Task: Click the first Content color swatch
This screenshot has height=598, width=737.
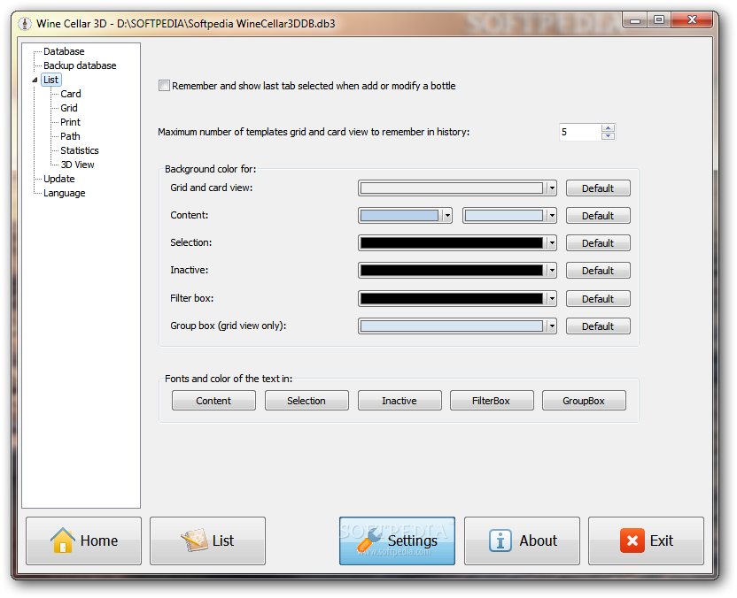Action: point(399,216)
